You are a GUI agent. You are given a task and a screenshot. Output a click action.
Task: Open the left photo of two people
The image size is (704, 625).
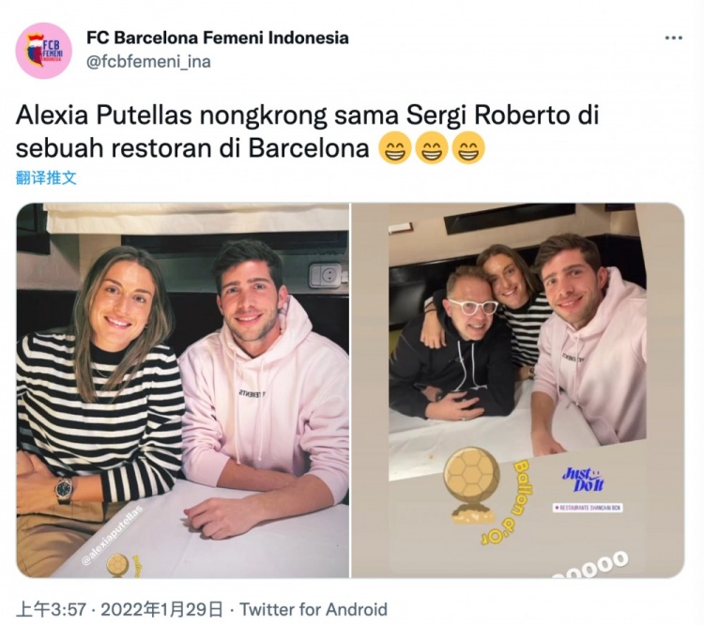coord(183,390)
